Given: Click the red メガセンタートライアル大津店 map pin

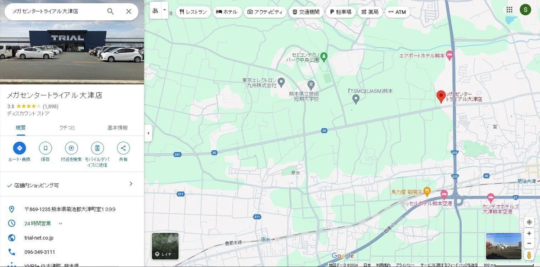Looking at the screenshot, I should (x=441, y=96).
